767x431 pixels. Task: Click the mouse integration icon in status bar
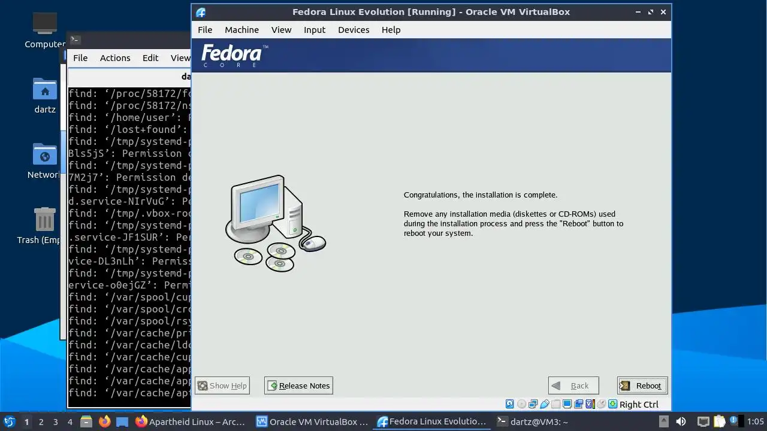coord(602,404)
